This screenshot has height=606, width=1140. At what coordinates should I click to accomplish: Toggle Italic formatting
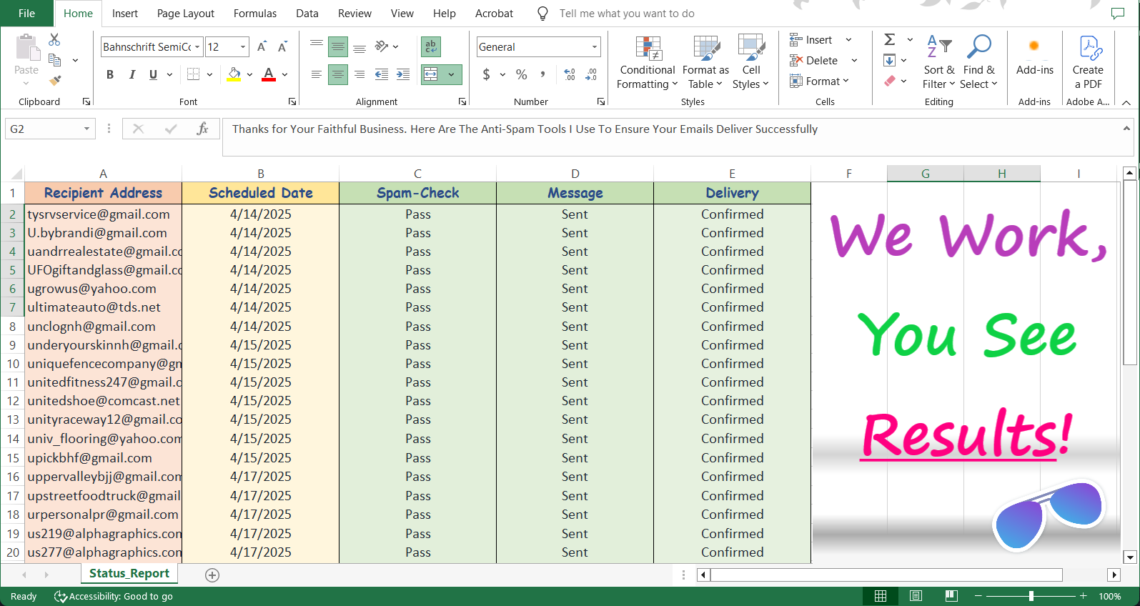pos(132,74)
